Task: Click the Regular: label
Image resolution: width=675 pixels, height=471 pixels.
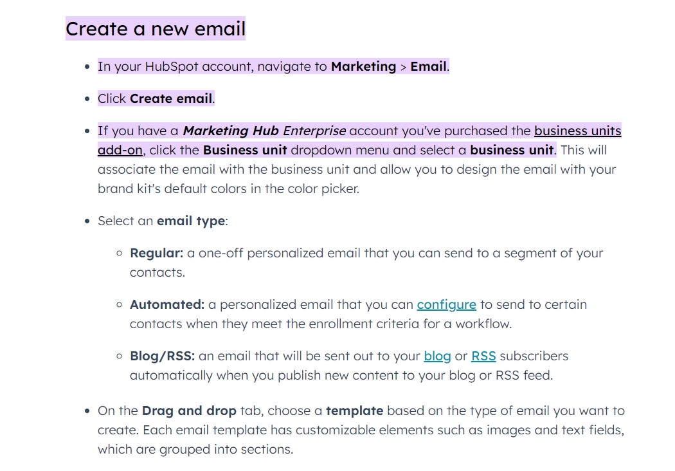Action: click(x=157, y=253)
